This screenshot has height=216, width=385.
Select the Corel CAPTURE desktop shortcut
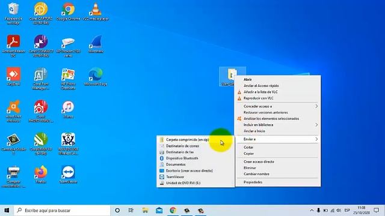pyautogui.click(x=41, y=13)
